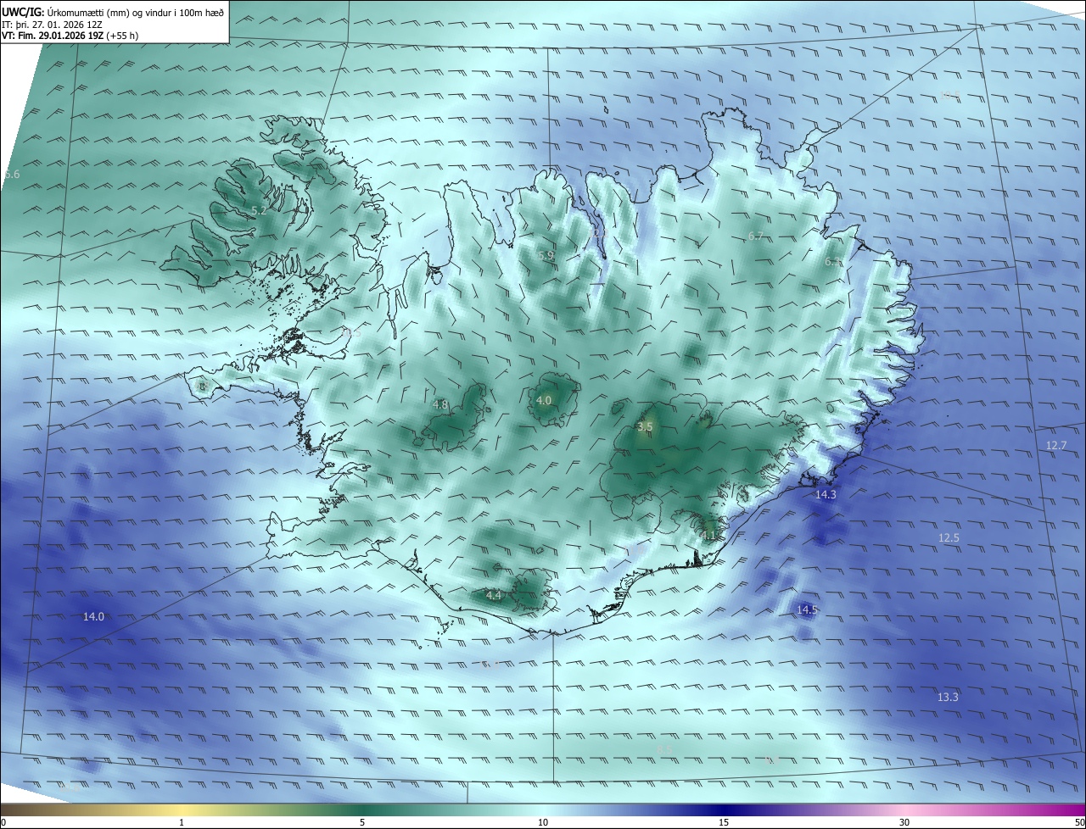The image size is (1086, 829).
Task: Click the 50 label on the color scale
Action: click(x=1079, y=822)
